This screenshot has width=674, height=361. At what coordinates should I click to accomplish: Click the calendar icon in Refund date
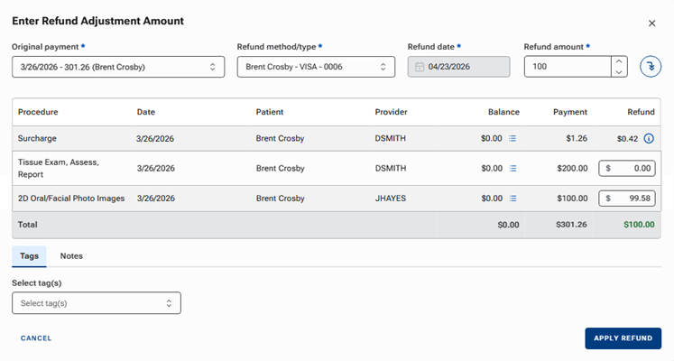(420, 67)
